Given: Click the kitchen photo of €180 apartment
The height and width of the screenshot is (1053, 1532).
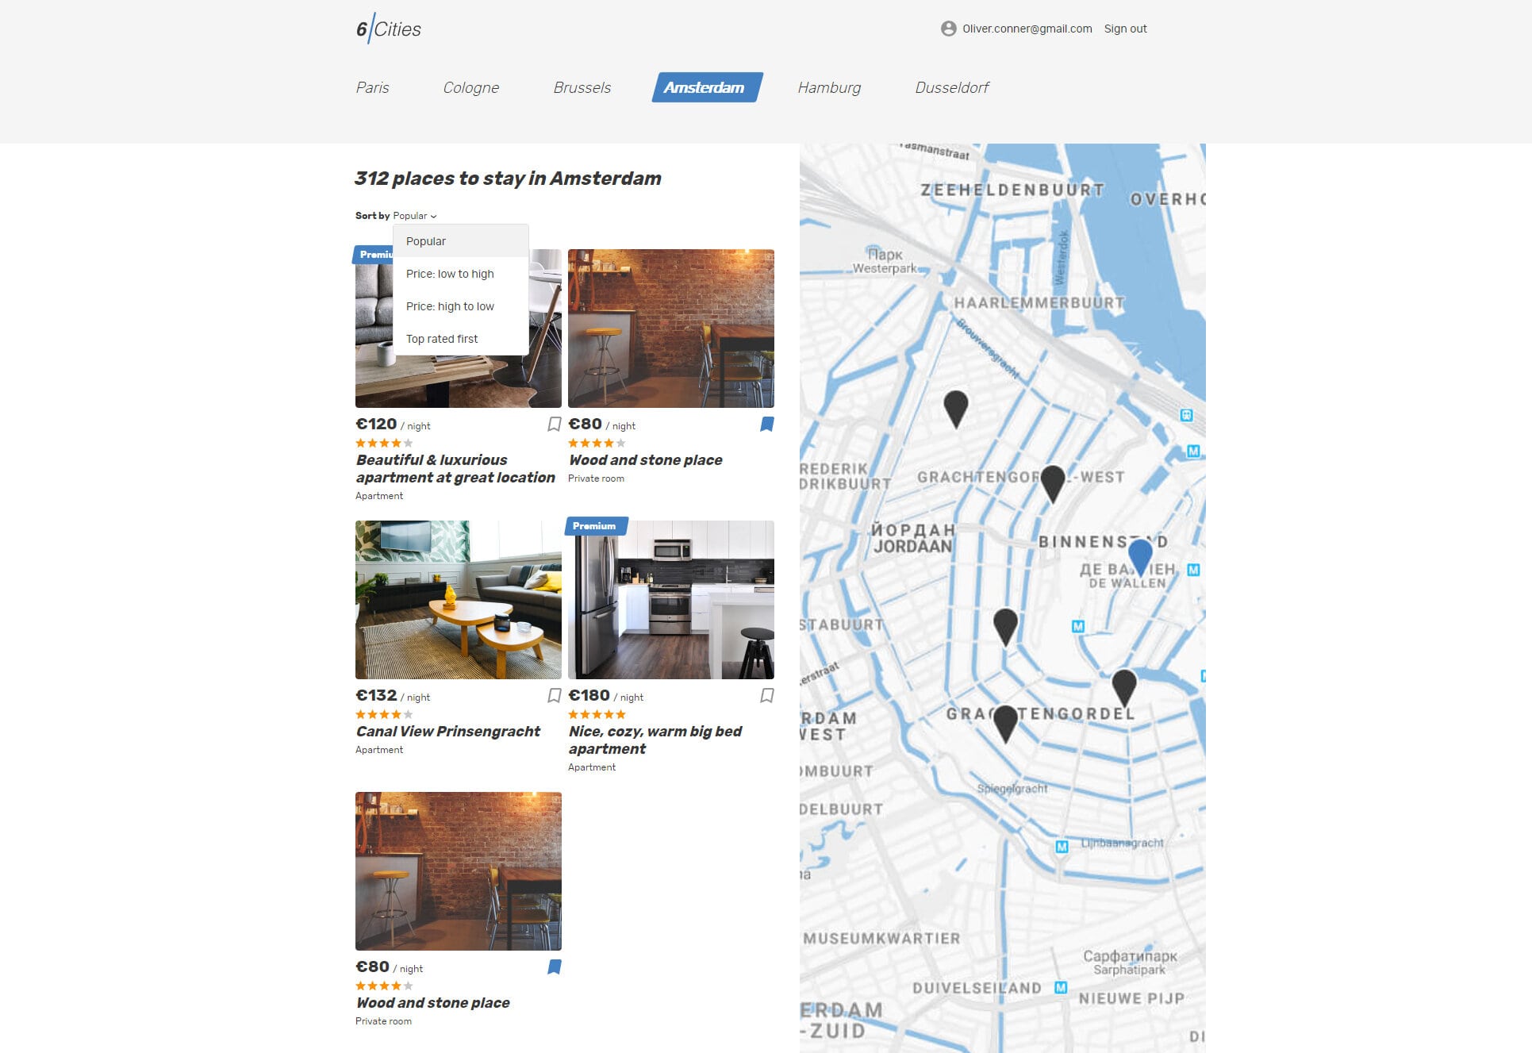Looking at the screenshot, I should 671,600.
